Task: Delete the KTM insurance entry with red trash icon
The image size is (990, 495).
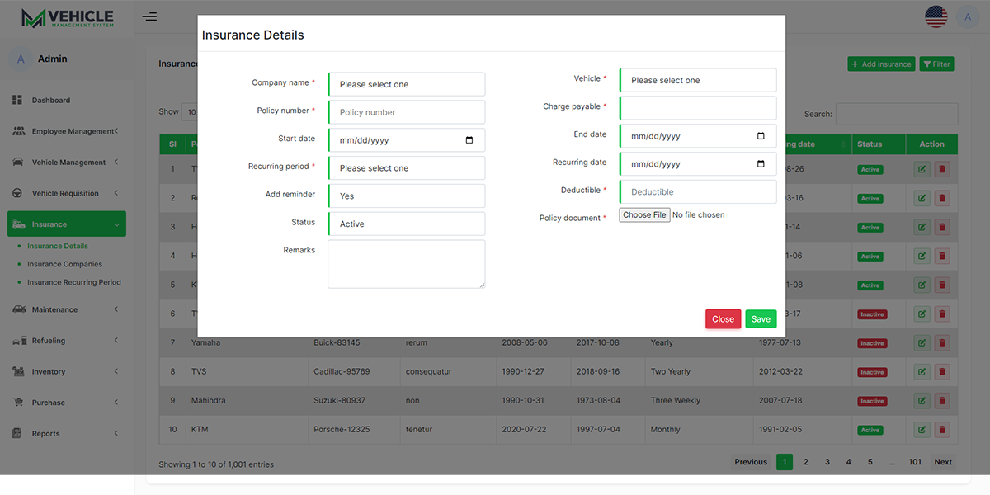Action: tap(941, 429)
